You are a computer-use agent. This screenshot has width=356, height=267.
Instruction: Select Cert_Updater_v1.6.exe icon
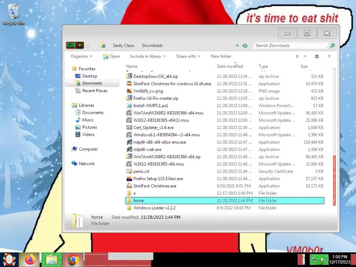(129, 127)
